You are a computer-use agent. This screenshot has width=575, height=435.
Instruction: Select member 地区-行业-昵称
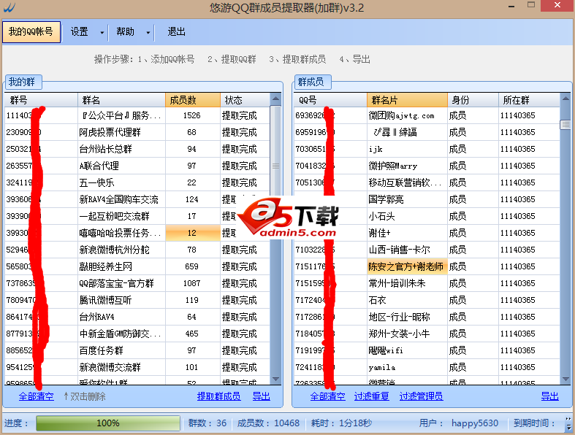pos(427,317)
